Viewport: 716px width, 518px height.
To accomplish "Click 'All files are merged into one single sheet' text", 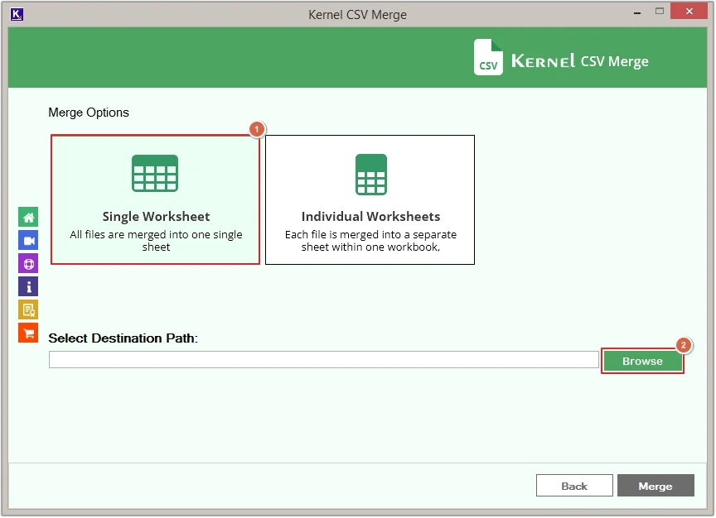I will (156, 241).
